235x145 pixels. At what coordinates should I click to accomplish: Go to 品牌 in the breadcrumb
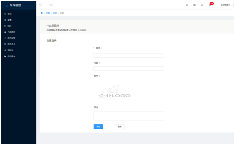pos(55,13)
